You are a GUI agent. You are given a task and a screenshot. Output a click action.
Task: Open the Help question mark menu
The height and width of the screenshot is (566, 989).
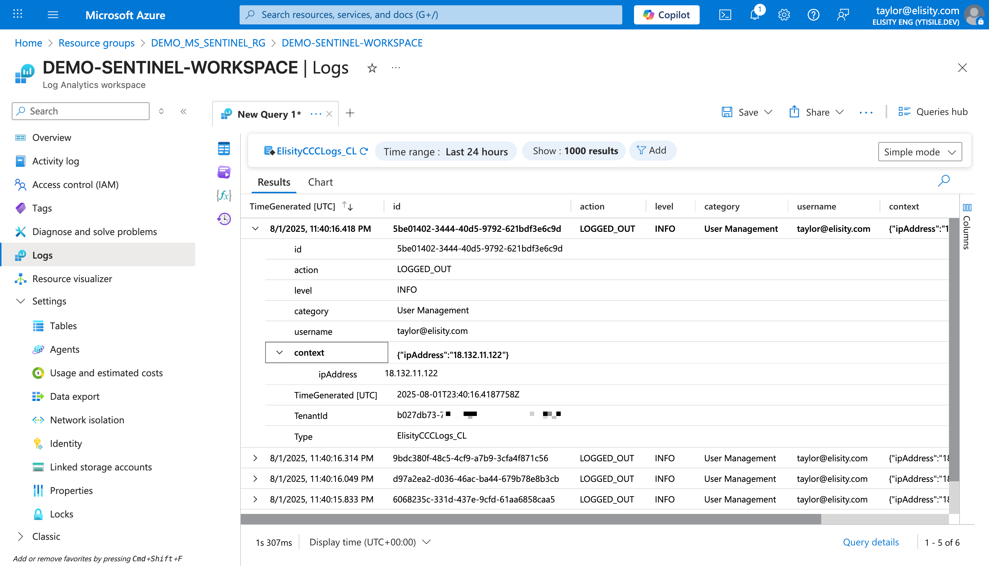coord(813,15)
